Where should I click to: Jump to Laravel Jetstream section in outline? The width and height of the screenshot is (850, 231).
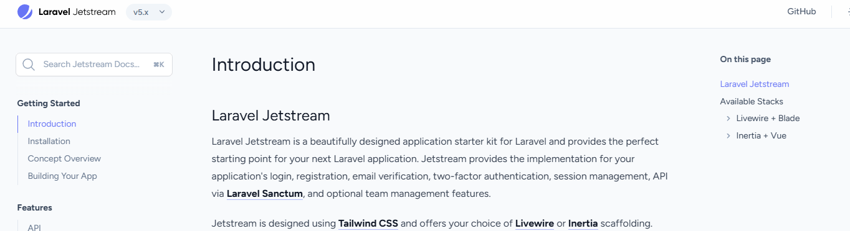tap(755, 84)
